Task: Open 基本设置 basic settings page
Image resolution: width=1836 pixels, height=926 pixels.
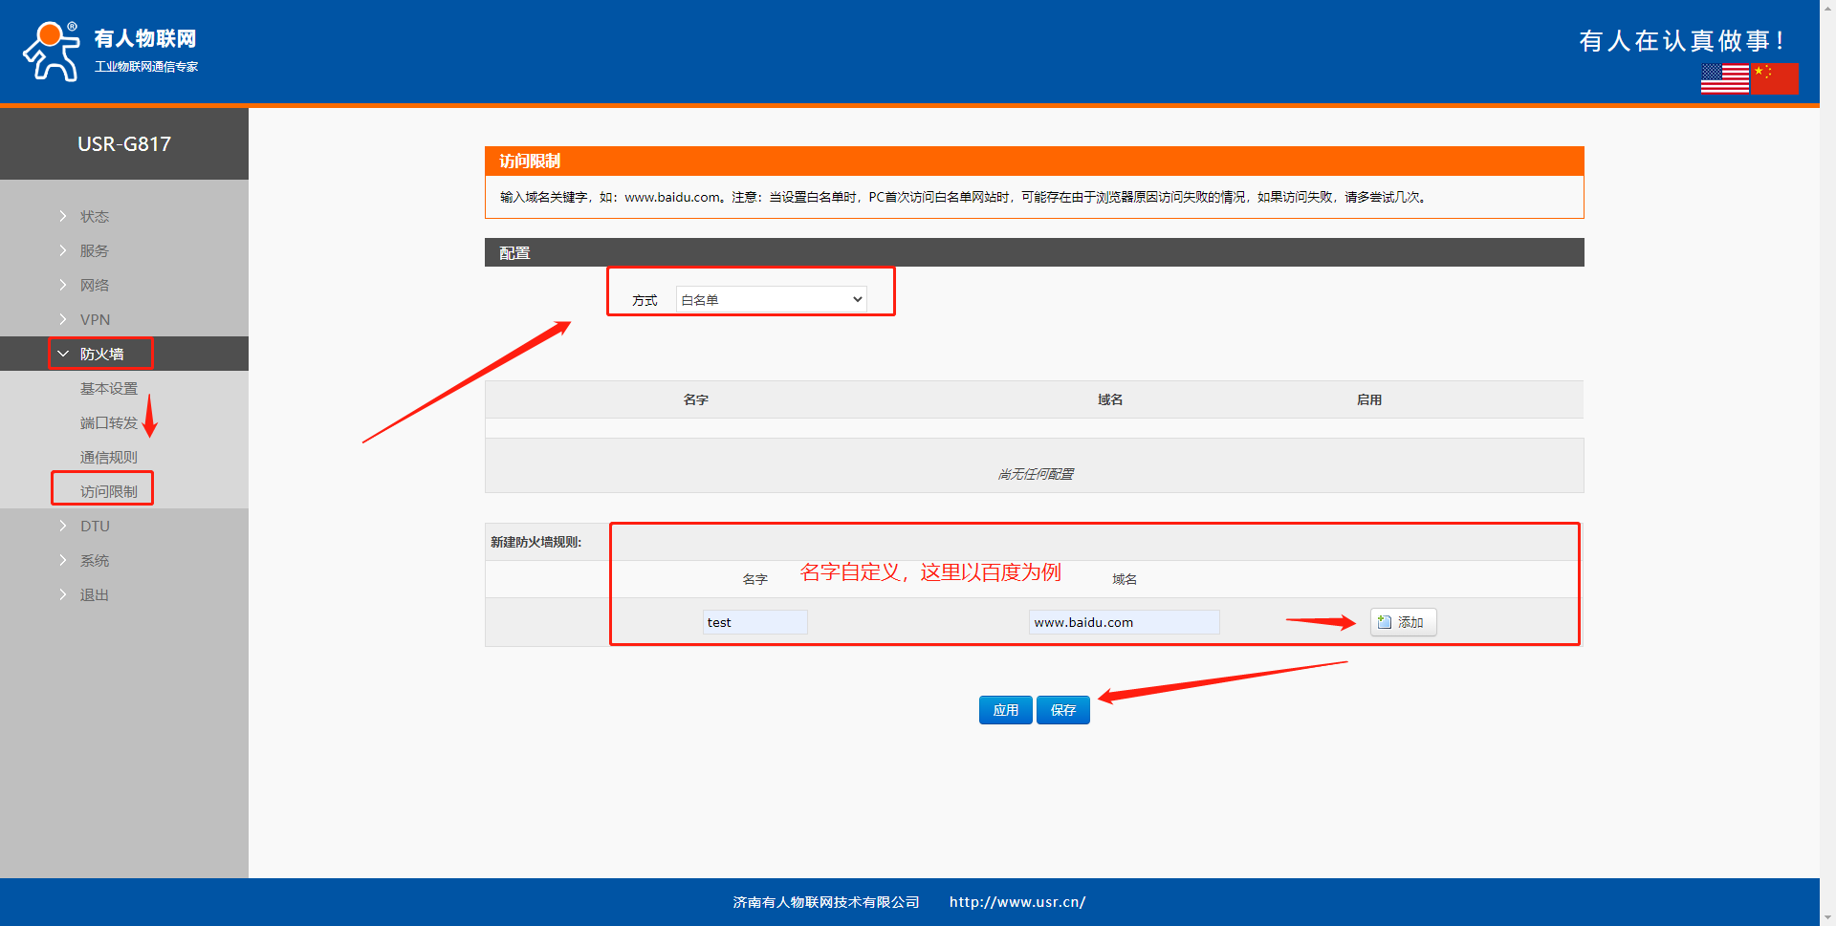Action: (x=108, y=389)
